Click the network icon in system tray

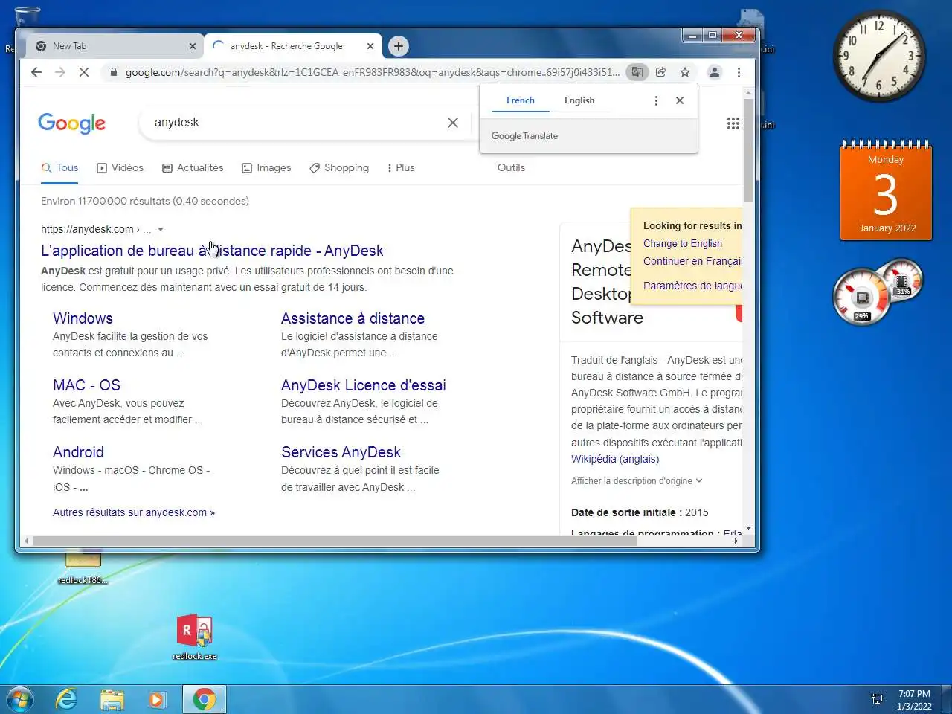(x=877, y=699)
